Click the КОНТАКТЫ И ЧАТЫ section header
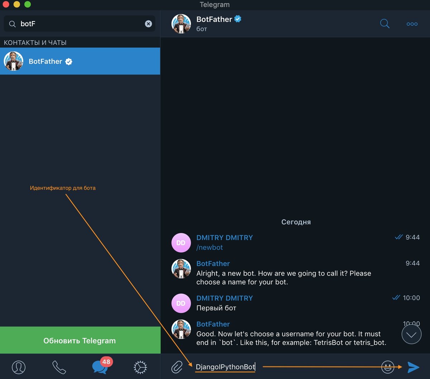The height and width of the screenshot is (379, 430). point(35,43)
